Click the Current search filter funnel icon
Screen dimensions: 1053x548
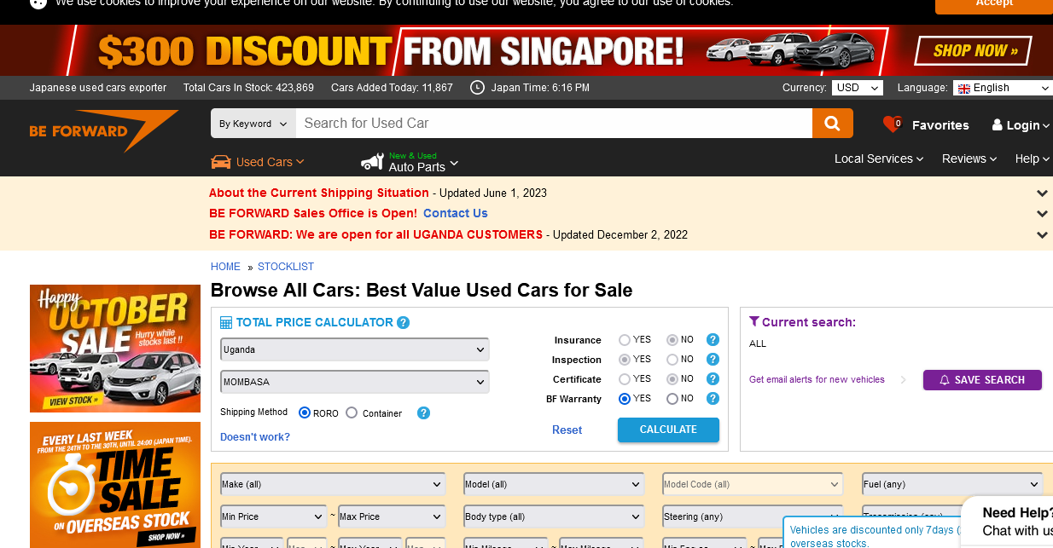tap(754, 321)
